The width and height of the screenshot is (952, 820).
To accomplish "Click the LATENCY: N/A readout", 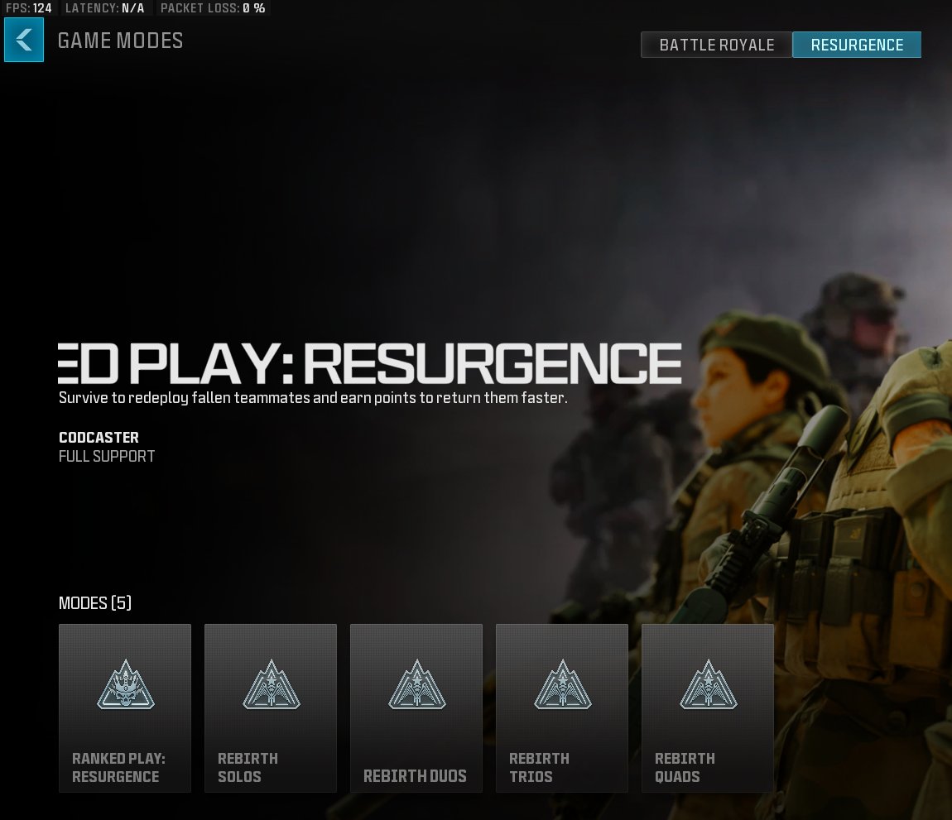I will tap(104, 8).
